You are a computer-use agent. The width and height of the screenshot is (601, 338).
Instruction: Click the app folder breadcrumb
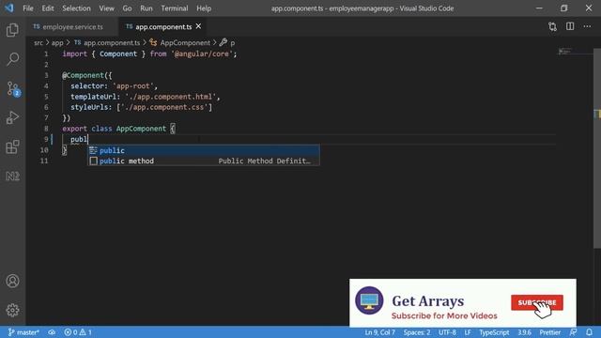(57, 42)
